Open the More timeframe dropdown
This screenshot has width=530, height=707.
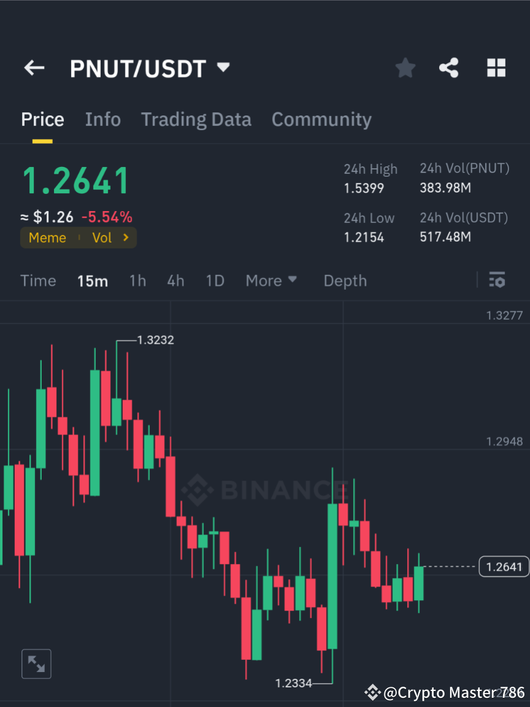[x=271, y=280]
